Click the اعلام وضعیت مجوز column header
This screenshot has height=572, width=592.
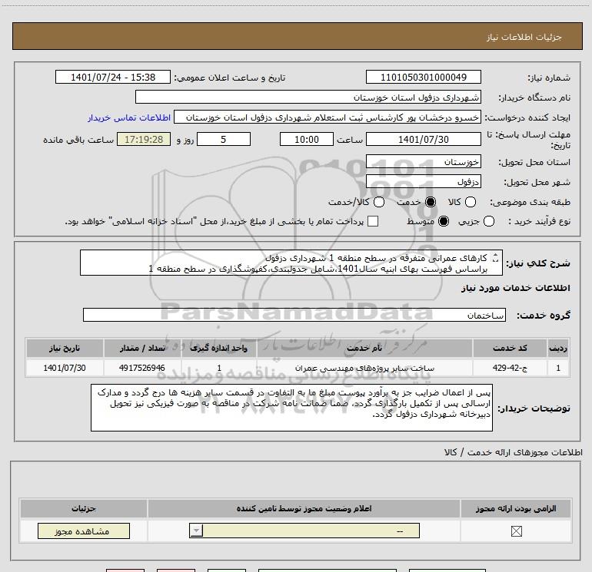[x=304, y=508]
